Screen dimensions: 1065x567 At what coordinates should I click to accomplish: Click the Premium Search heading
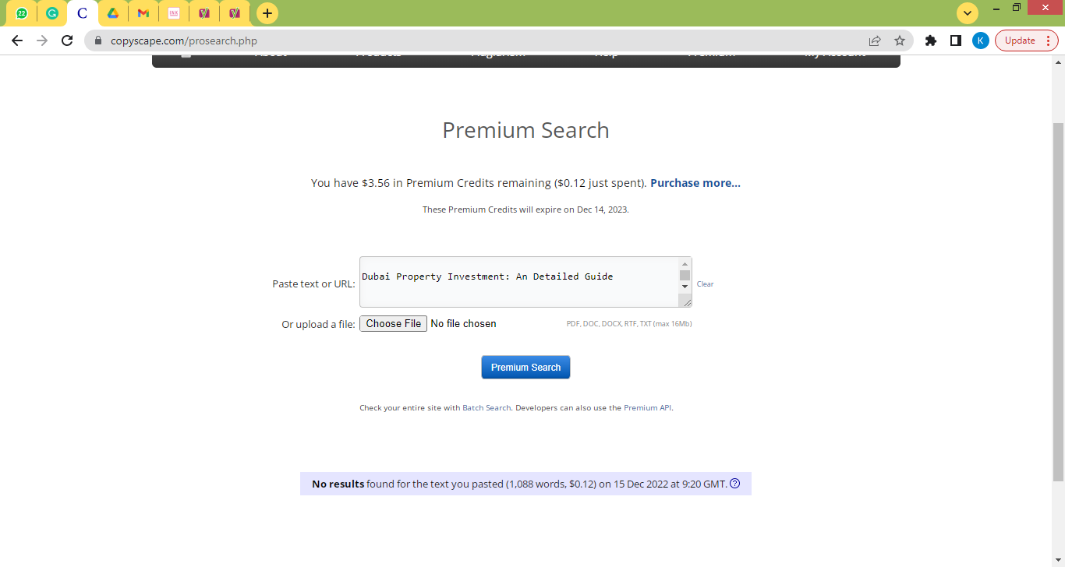525,130
